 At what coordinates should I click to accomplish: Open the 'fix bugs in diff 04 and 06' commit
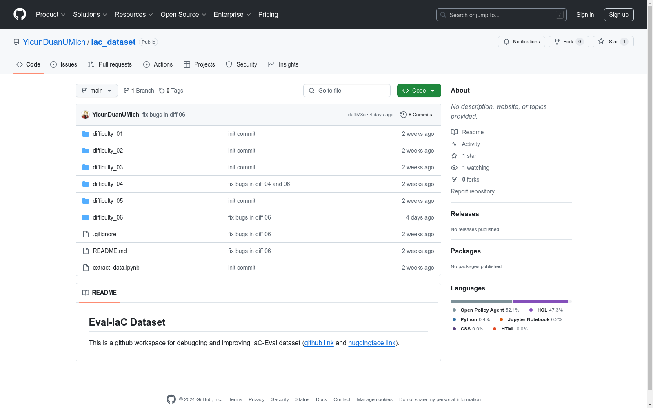point(259,184)
